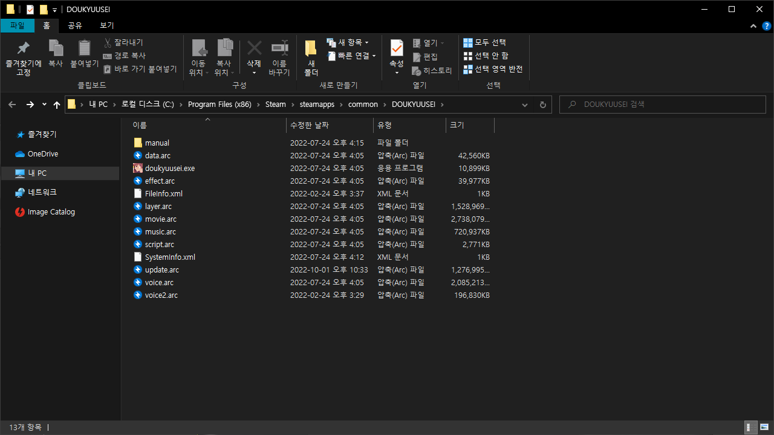Click 'Steam' in the address breadcrumb
The image size is (774, 435).
[275, 105]
